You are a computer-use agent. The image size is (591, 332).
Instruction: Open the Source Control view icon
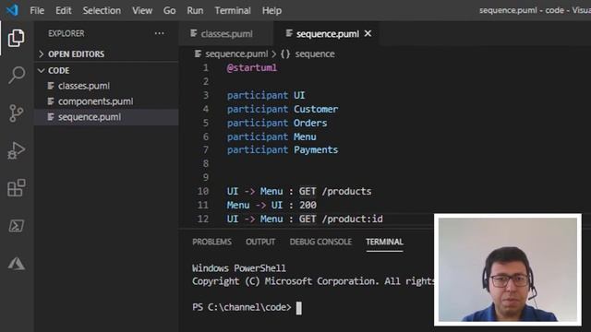click(x=17, y=113)
